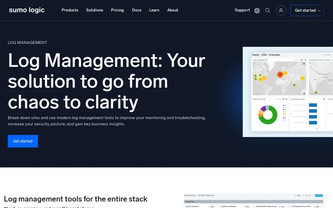Open the Products menu

click(70, 10)
